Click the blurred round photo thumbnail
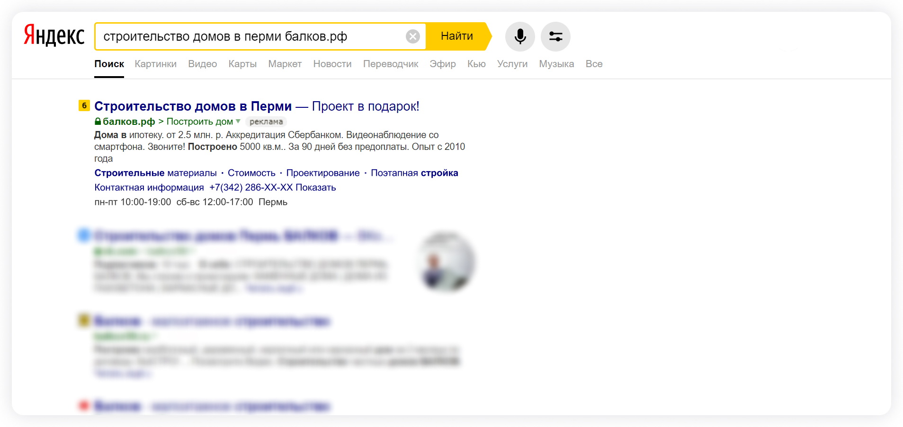 tap(447, 261)
